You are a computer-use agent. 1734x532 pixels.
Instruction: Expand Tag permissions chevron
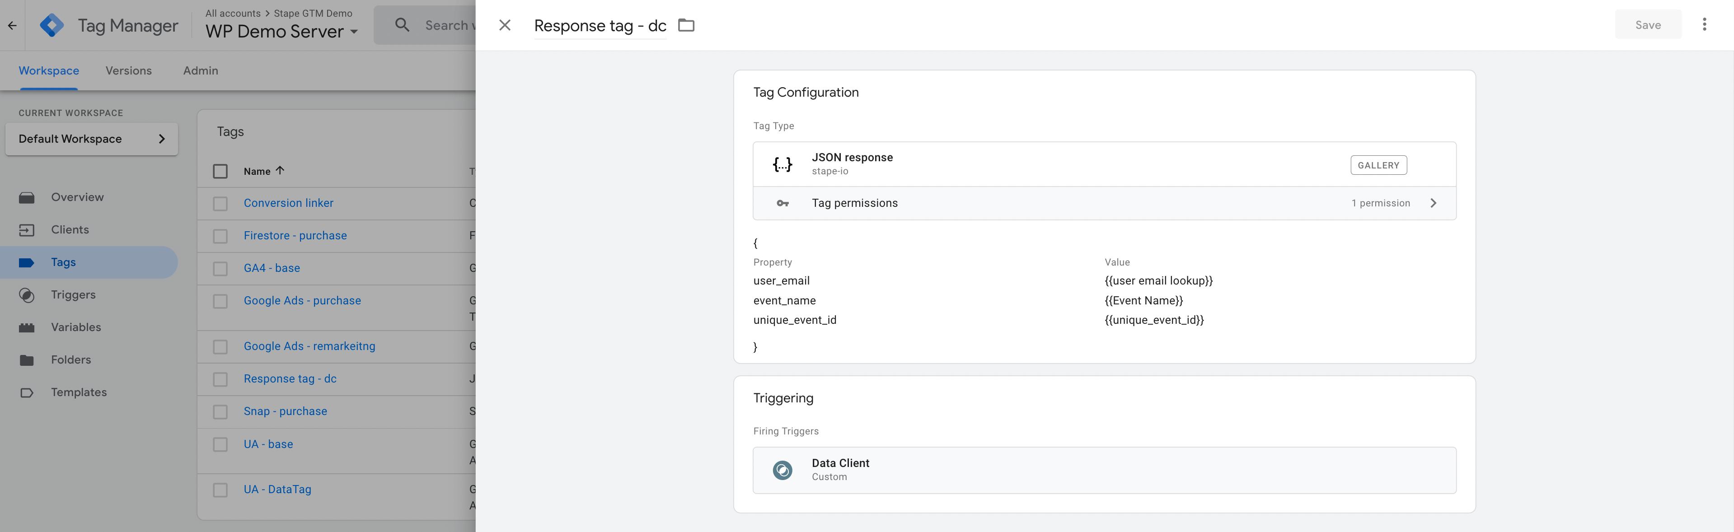pos(1433,203)
